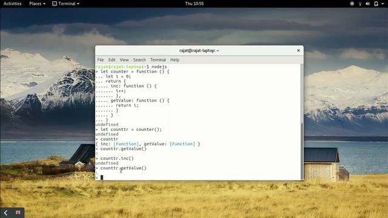Open the Terminal app menu in top bar
The image size is (388, 218).
[65, 4]
